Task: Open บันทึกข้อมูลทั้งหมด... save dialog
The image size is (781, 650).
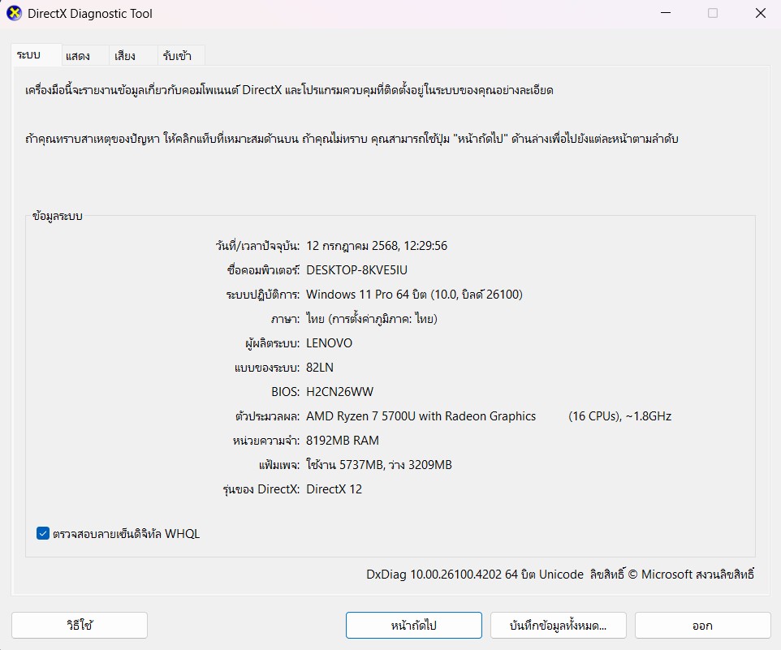Action: [x=558, y=626]
